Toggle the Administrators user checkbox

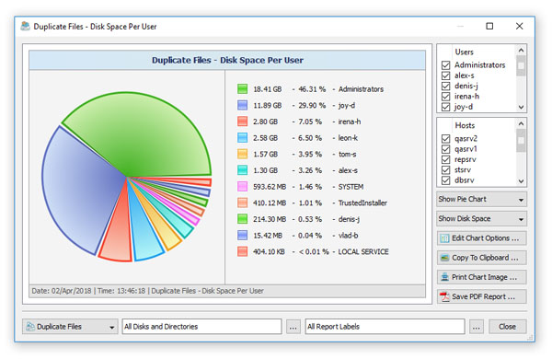click(445, 65)
